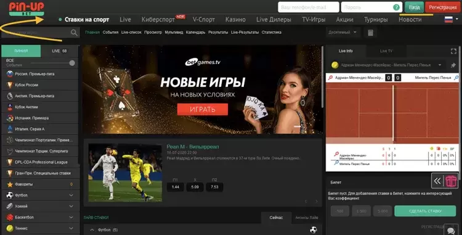
Task: Collapse bet slip with double-arrow icon
Action: (437, 181)
